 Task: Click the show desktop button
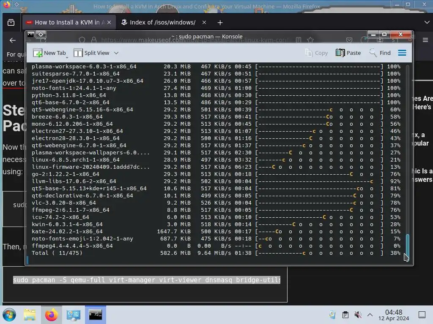422,315
